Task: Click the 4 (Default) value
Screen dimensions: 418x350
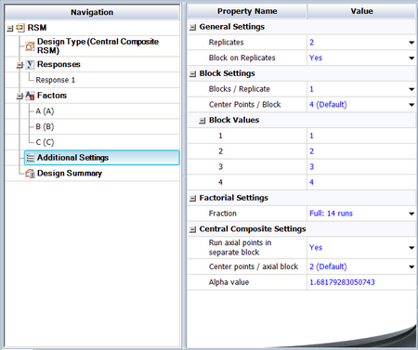Action: point(328,105)
